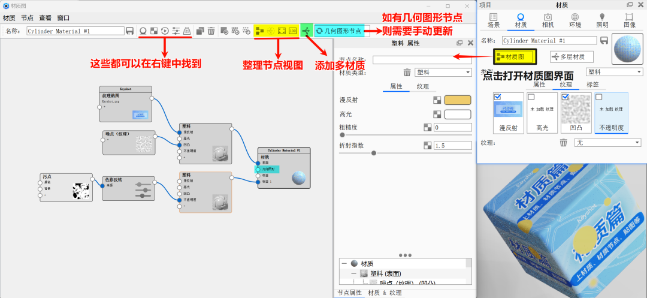Screen dimensions: 647x298
Task: Click texture icon beside 漫反射
Action: tap(437, 100)
